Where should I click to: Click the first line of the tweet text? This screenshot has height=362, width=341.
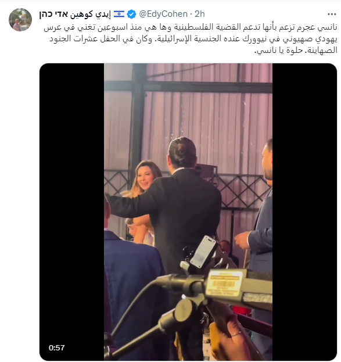point(191,27)
